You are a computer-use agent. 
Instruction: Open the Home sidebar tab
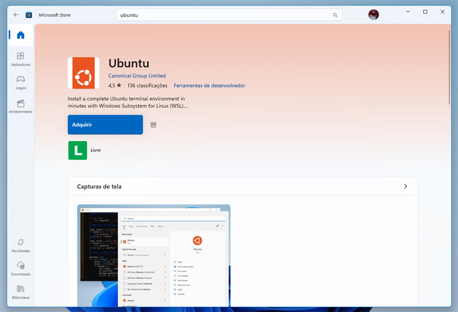[x=20, y=35]
